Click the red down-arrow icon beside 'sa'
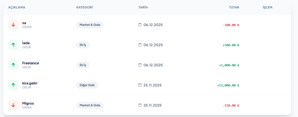The height and width of the screenshot is (117, 298). click(x=13, y=25)
